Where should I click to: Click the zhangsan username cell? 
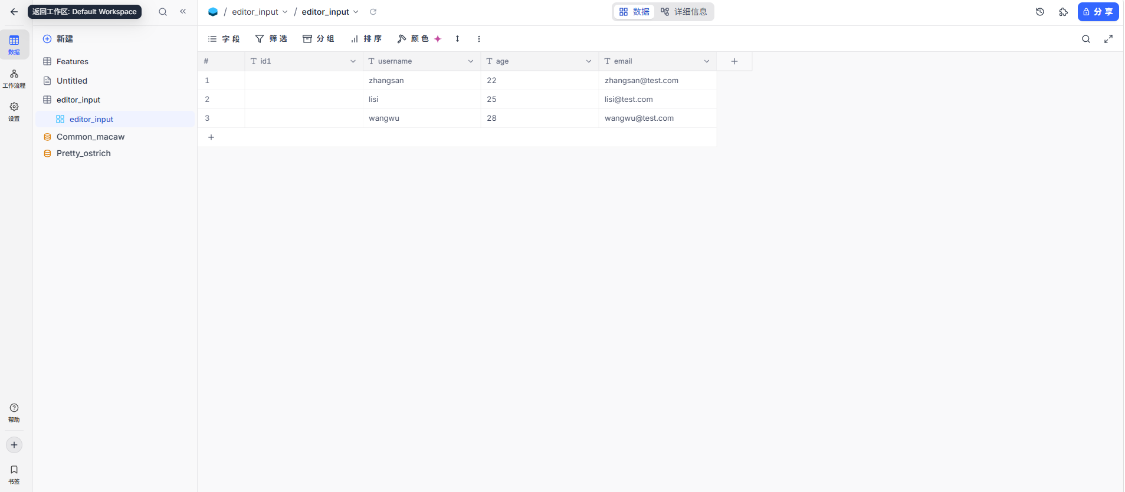[422, 81]
